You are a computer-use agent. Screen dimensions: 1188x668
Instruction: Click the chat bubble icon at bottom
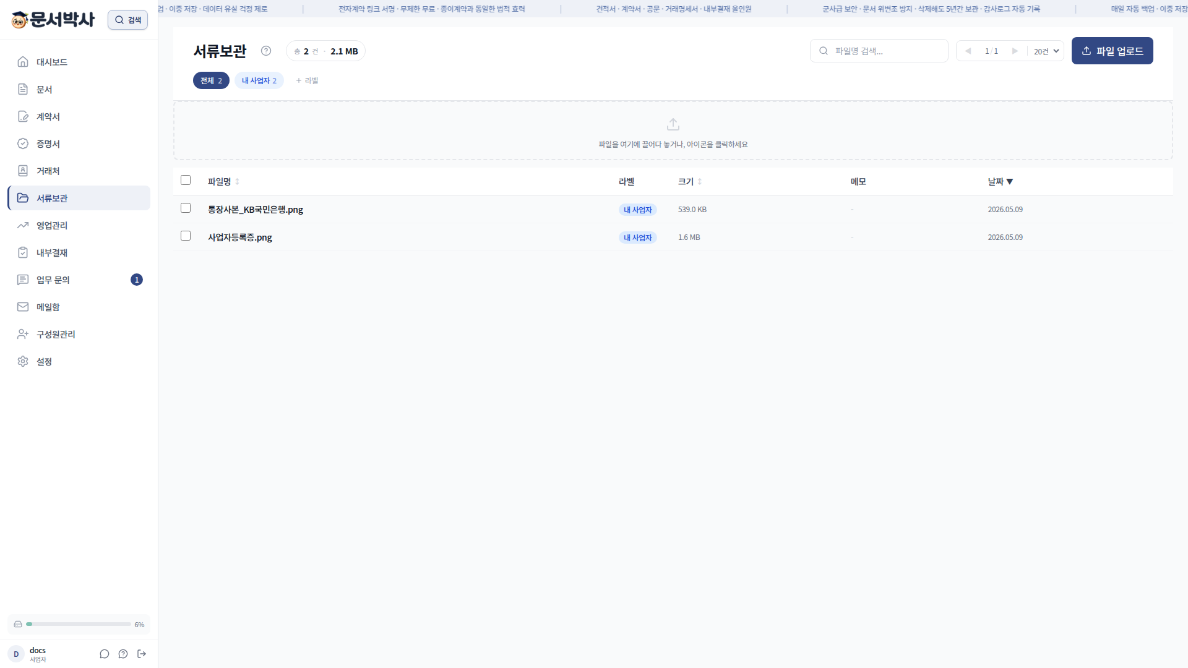pos(105,654)
